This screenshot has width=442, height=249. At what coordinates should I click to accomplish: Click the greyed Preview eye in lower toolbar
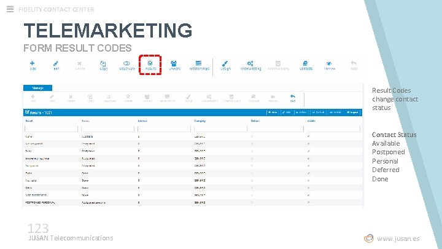[273, 98]
